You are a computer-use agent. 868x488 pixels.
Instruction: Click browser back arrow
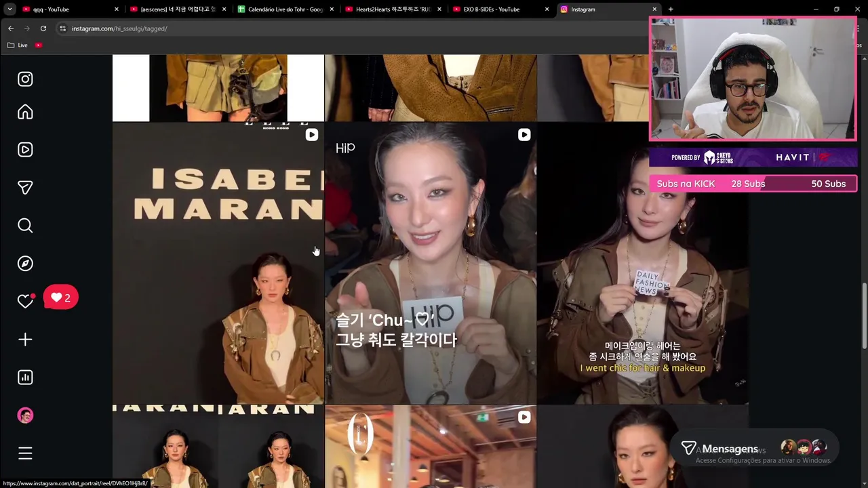[x=11, y=28]
